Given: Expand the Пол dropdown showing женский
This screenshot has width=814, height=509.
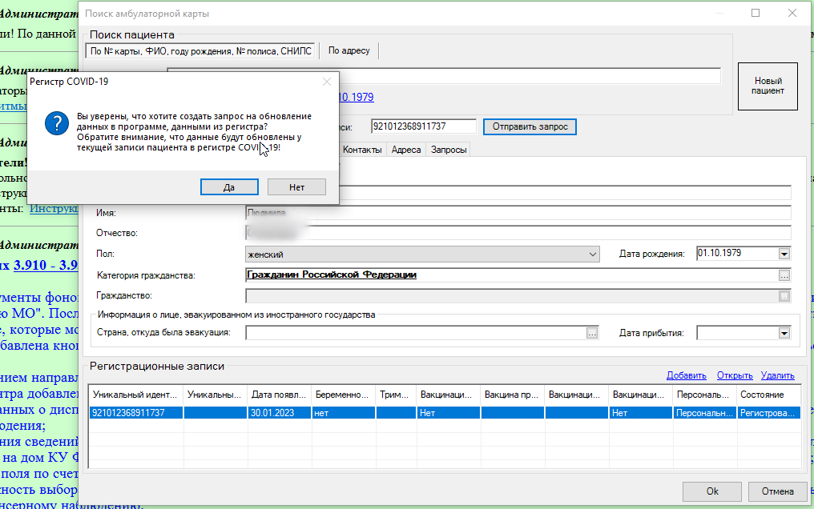Looking at the screenshot, I should (x=422, y=254).
